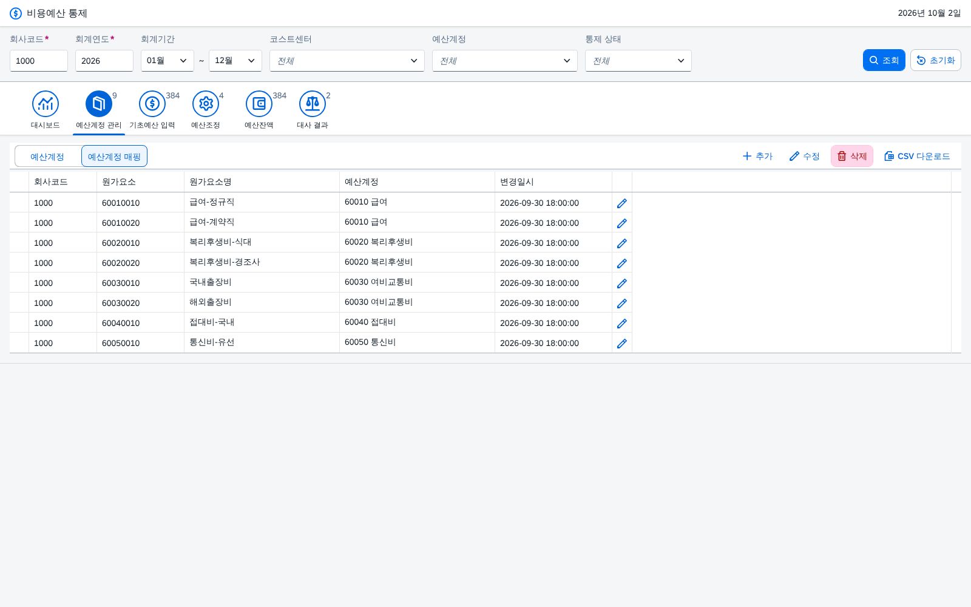Click the 비용예산 통제 app logo icon
The width and height of the screenshot is (971, 607).
[x=16, y=13]
